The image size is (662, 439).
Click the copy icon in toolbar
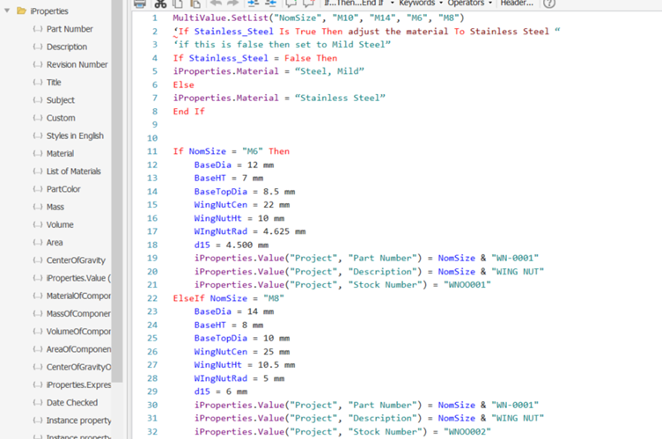click(178, 4)
